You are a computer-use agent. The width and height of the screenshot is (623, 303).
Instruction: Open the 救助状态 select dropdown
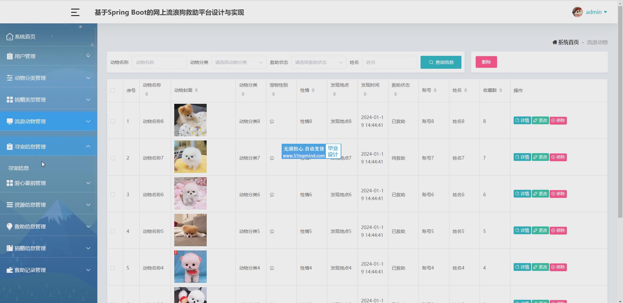click(319, 62)
